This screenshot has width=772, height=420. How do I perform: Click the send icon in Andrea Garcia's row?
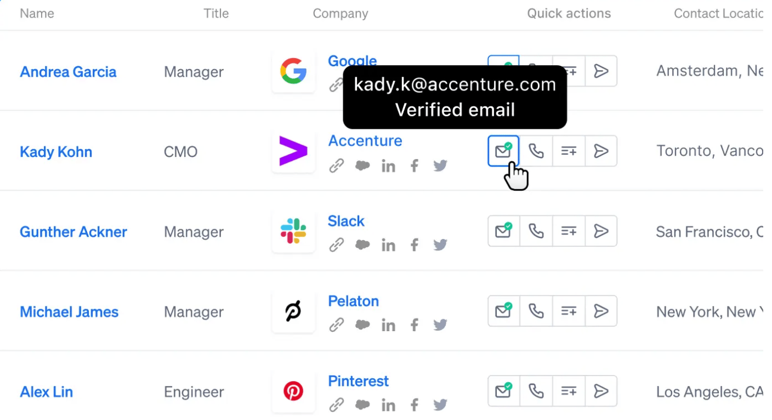(601, 71)
